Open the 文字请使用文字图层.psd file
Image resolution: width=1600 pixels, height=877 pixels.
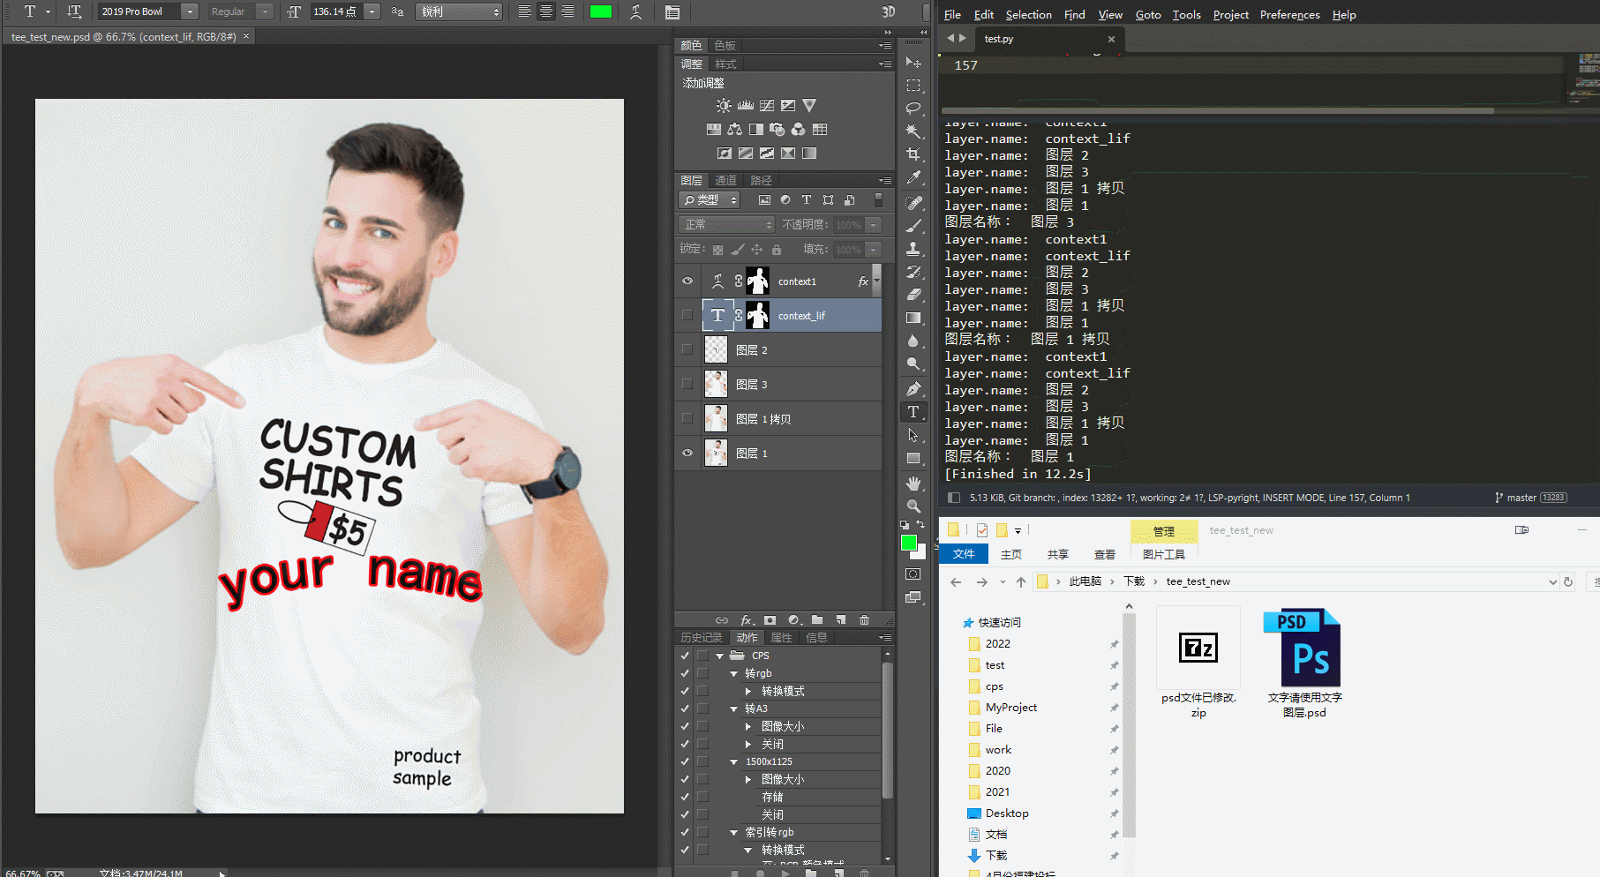pyautogui.click(x=1304, y=663)
